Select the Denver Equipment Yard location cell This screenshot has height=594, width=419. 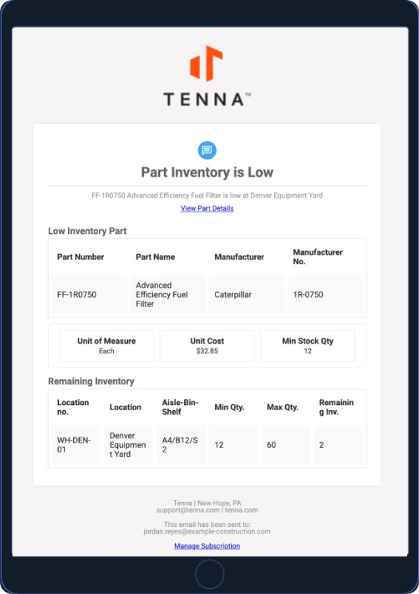[x=128, y=445]
